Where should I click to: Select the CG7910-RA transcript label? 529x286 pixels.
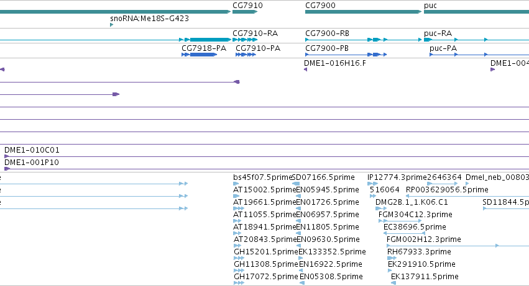(255, 34)
